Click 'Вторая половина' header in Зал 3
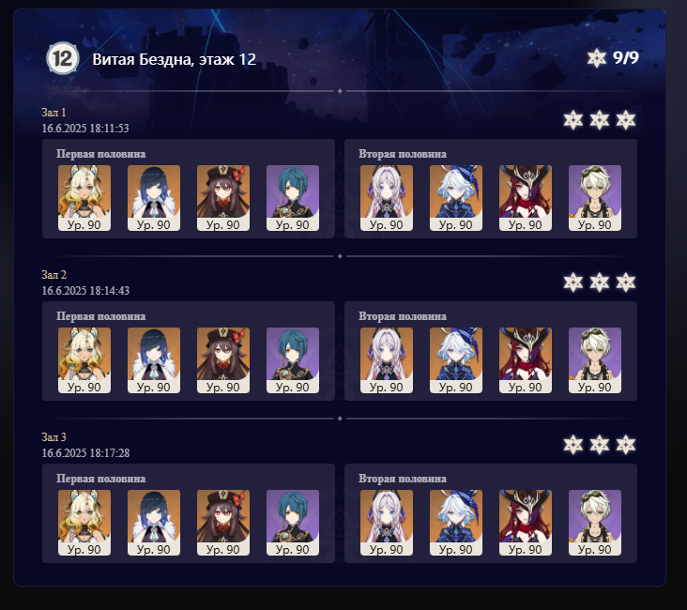687x610 pixels. pos(403,479)
